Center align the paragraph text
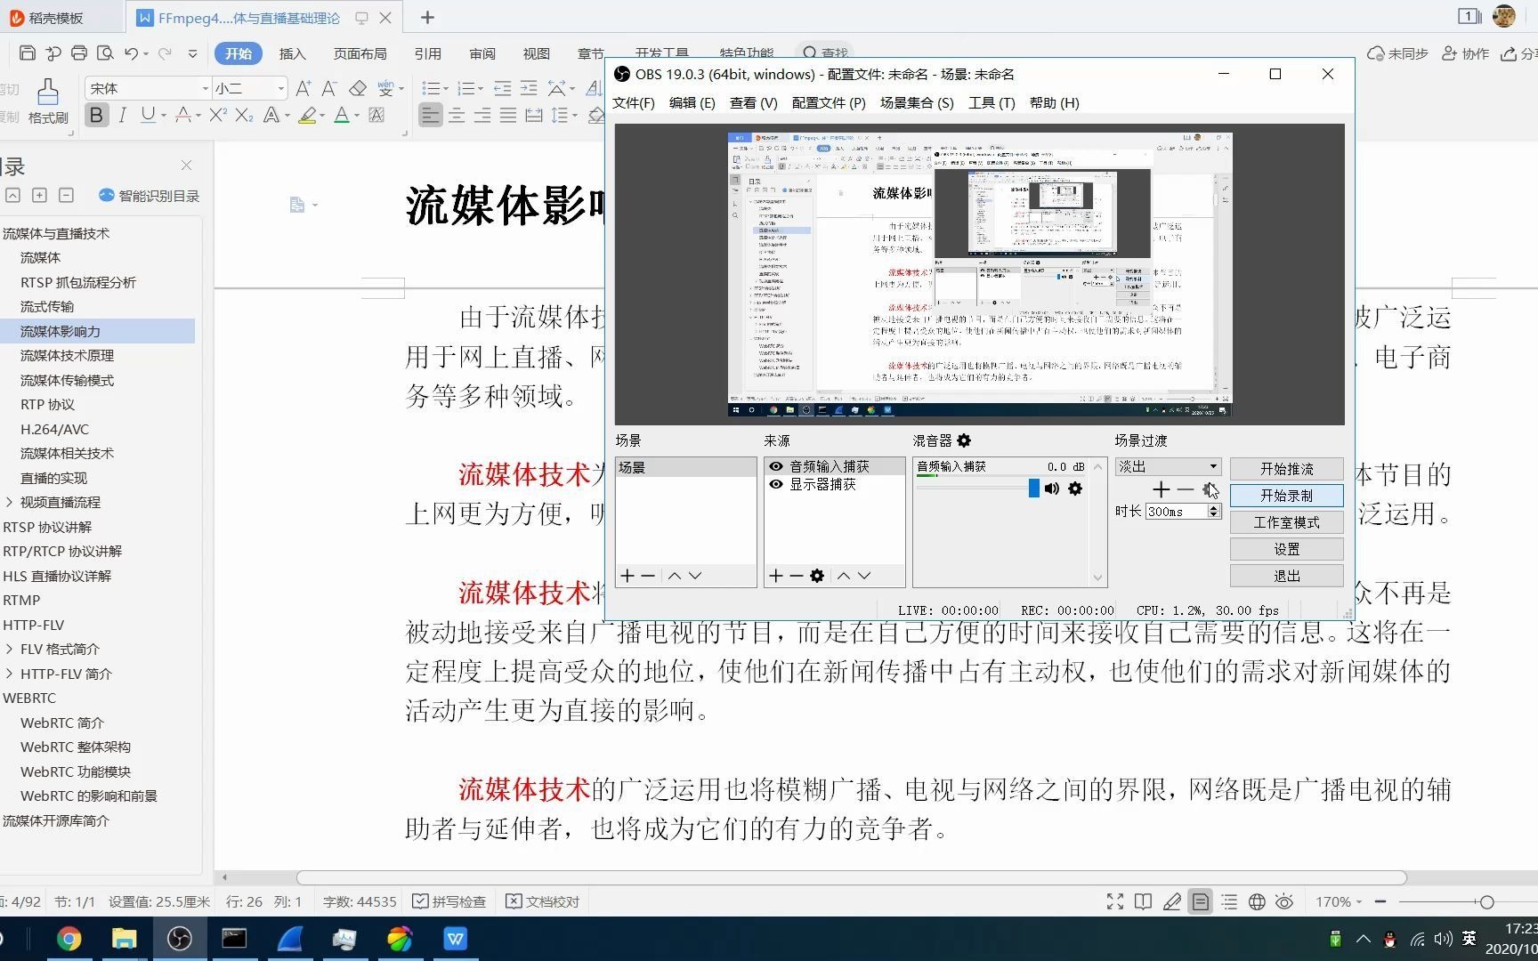This screenshot has height=961, width=1538. tap(457, 115)
